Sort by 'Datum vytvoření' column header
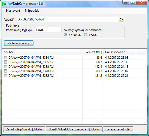Viewport: 149px width, 136px height. pos(120,52)
